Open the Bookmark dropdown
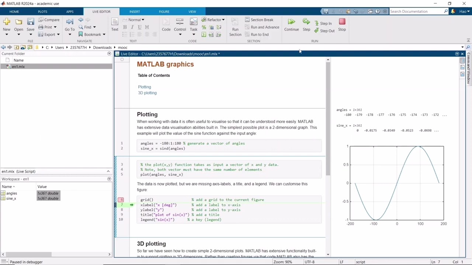The height and width of the screenshot is (265, 472). (92, 35)
